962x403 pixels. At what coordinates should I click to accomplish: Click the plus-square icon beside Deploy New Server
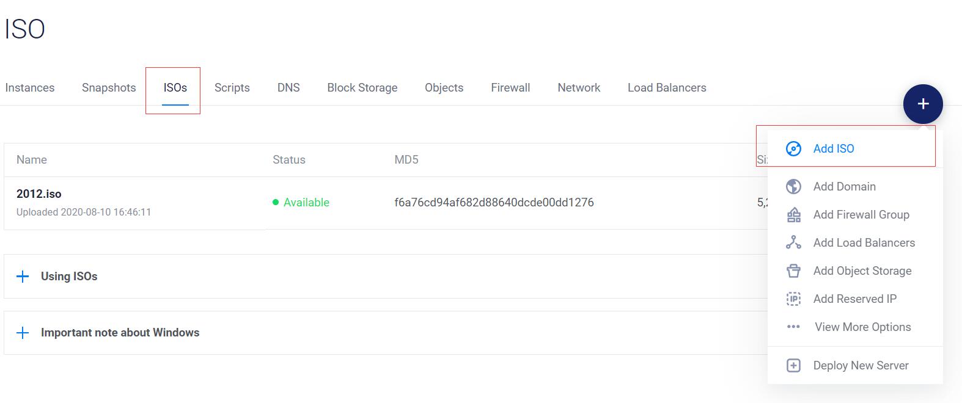click(793, 365)
